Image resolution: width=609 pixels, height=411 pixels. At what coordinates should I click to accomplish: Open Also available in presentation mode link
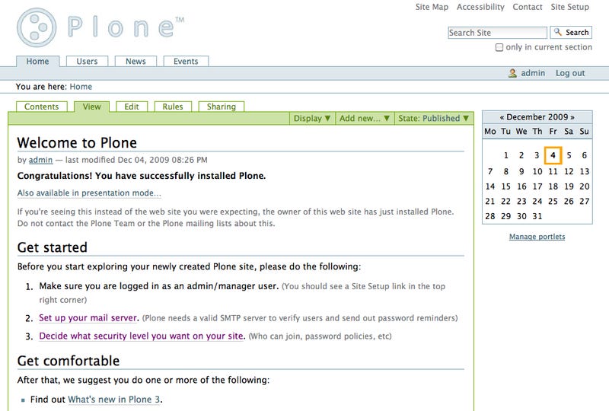(89, 193)
